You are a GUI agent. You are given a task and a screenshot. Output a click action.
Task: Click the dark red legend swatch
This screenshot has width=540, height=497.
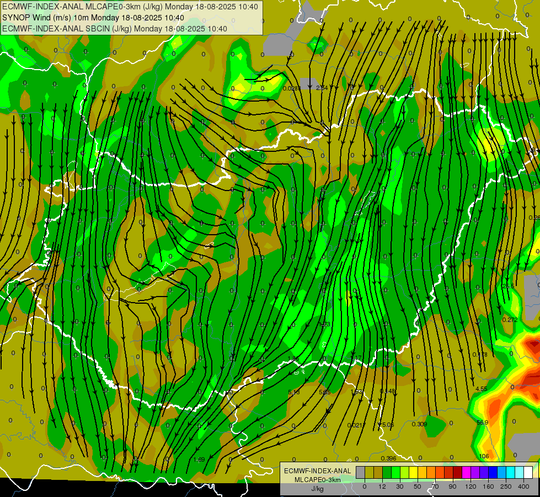(x=458, y=473)
